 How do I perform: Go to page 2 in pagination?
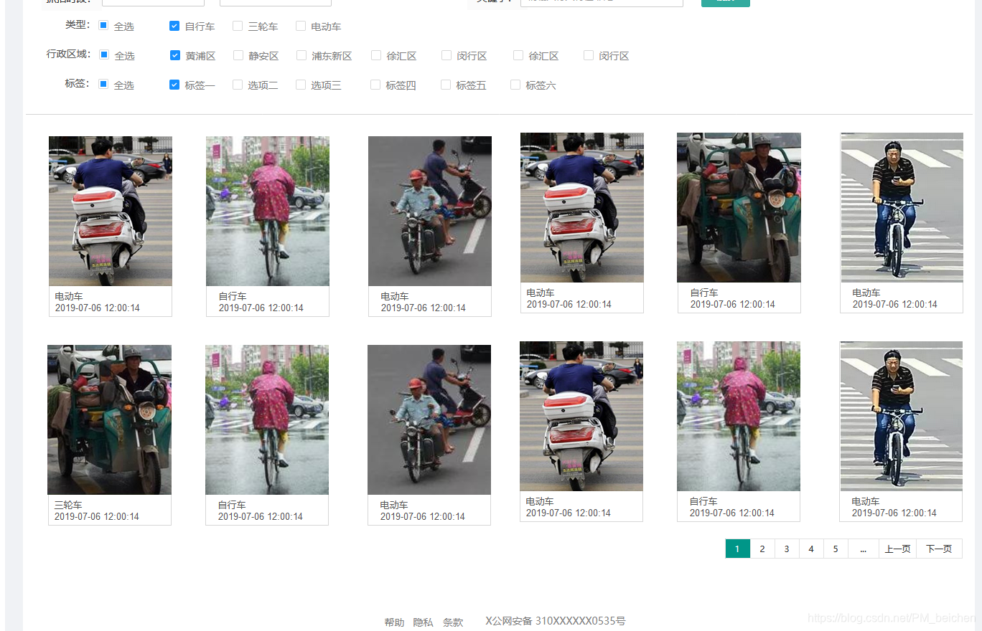[762, 549]
